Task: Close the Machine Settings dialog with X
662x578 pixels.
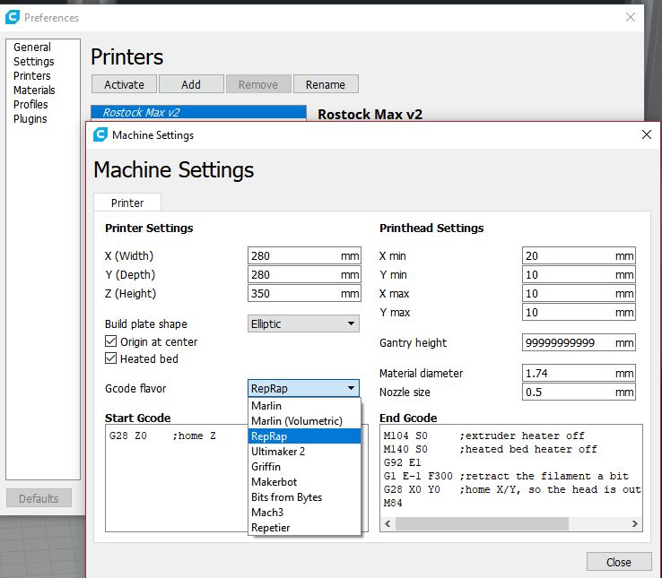Action: 646,134
